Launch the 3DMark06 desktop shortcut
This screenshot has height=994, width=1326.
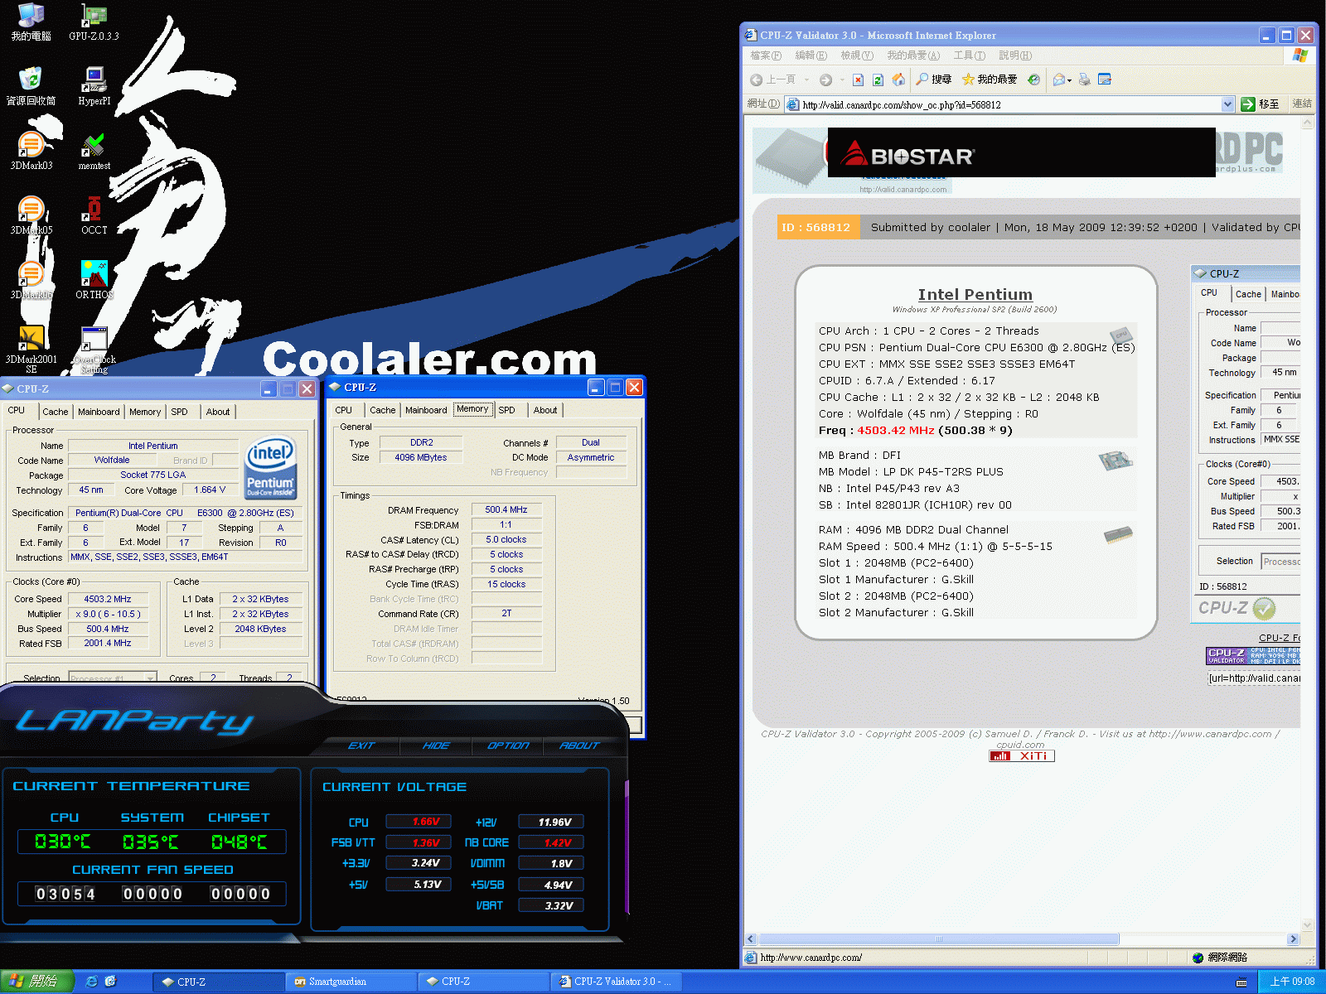[x=31, y=281]
